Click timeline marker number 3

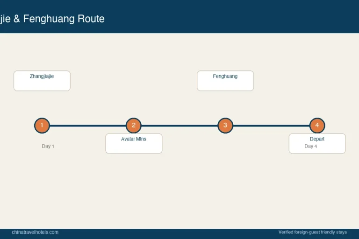click(x=225, y=125)
